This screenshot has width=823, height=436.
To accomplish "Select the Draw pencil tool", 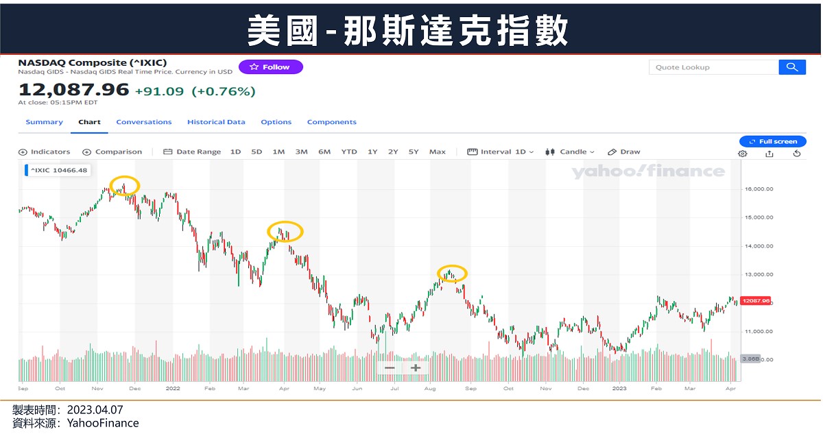I will (x=625, y=152).
